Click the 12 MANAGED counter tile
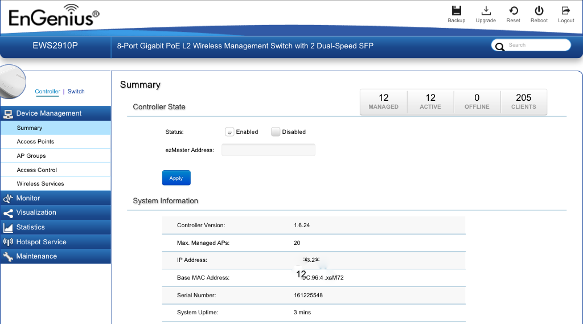Viewport: 583px width, 324px height. point(383,101)
